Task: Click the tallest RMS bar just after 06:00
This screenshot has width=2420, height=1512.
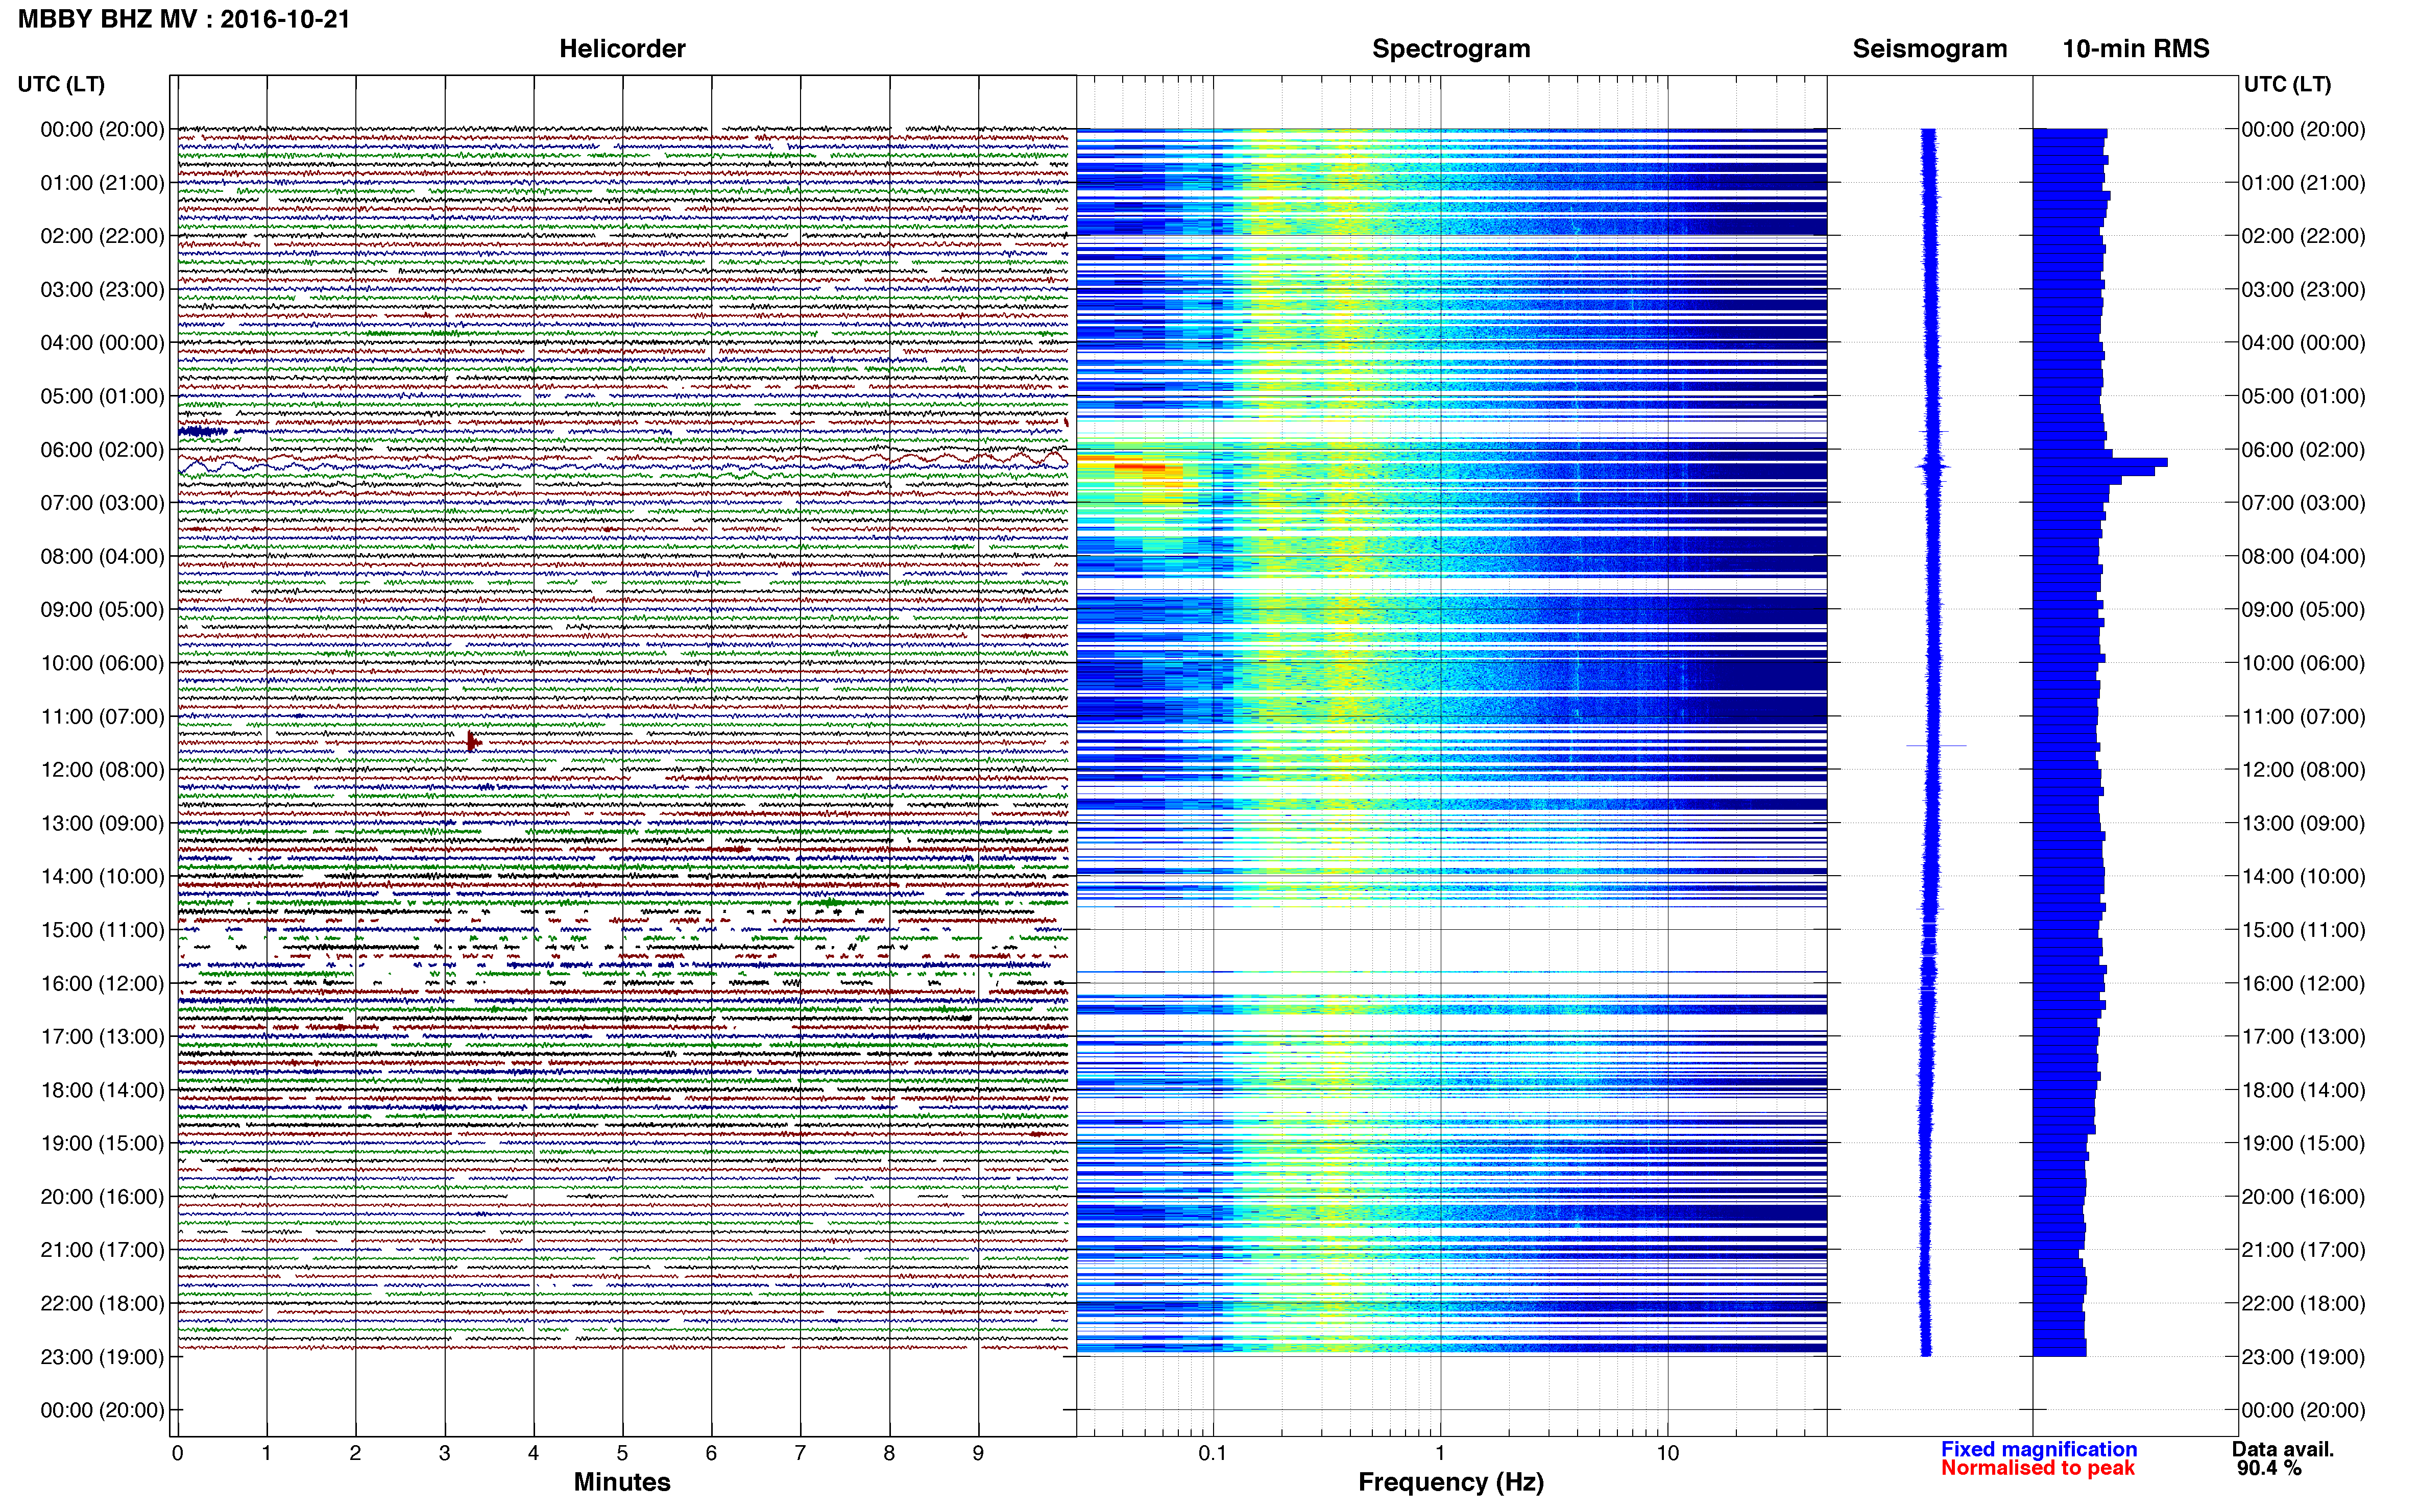Action: click(2100, 463)
